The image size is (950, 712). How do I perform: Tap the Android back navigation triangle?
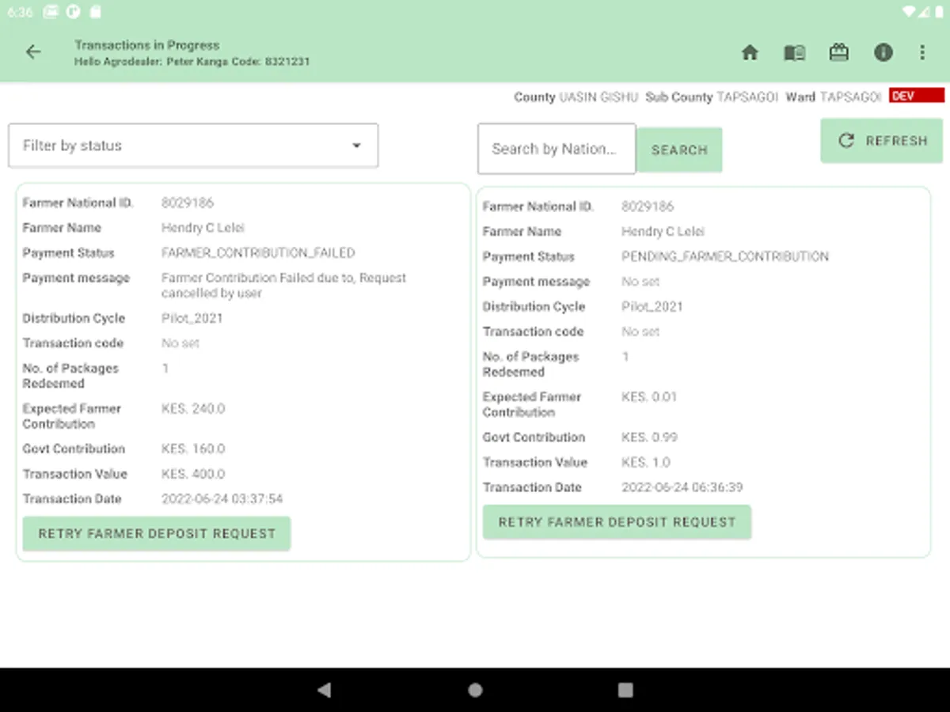324,690
